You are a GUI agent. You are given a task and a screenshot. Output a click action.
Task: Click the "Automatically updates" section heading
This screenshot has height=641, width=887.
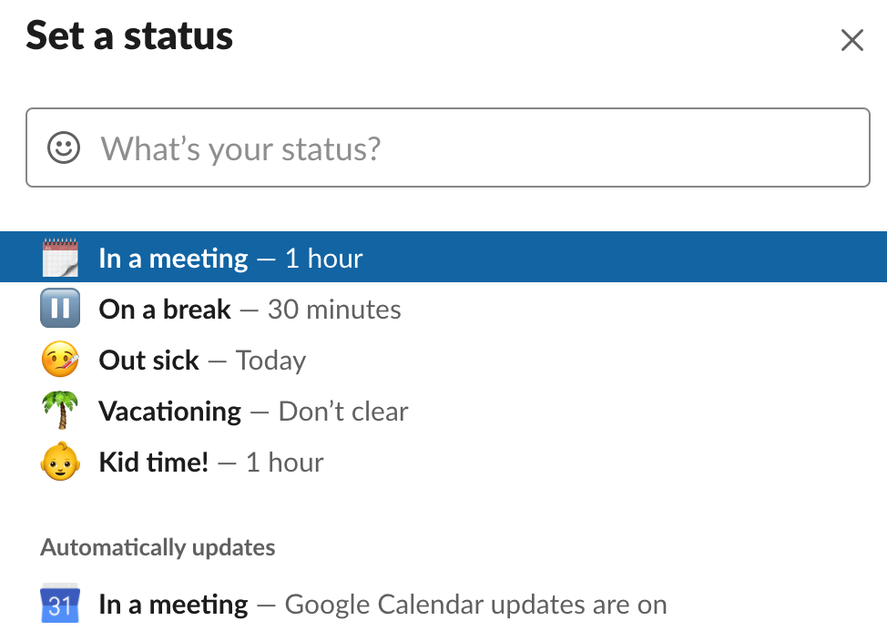click(158, 547)
